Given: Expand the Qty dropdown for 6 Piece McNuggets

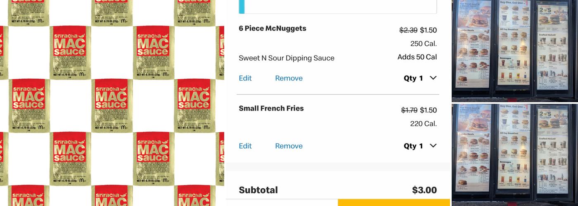Looking at the screenshot, I should point(433,78).
